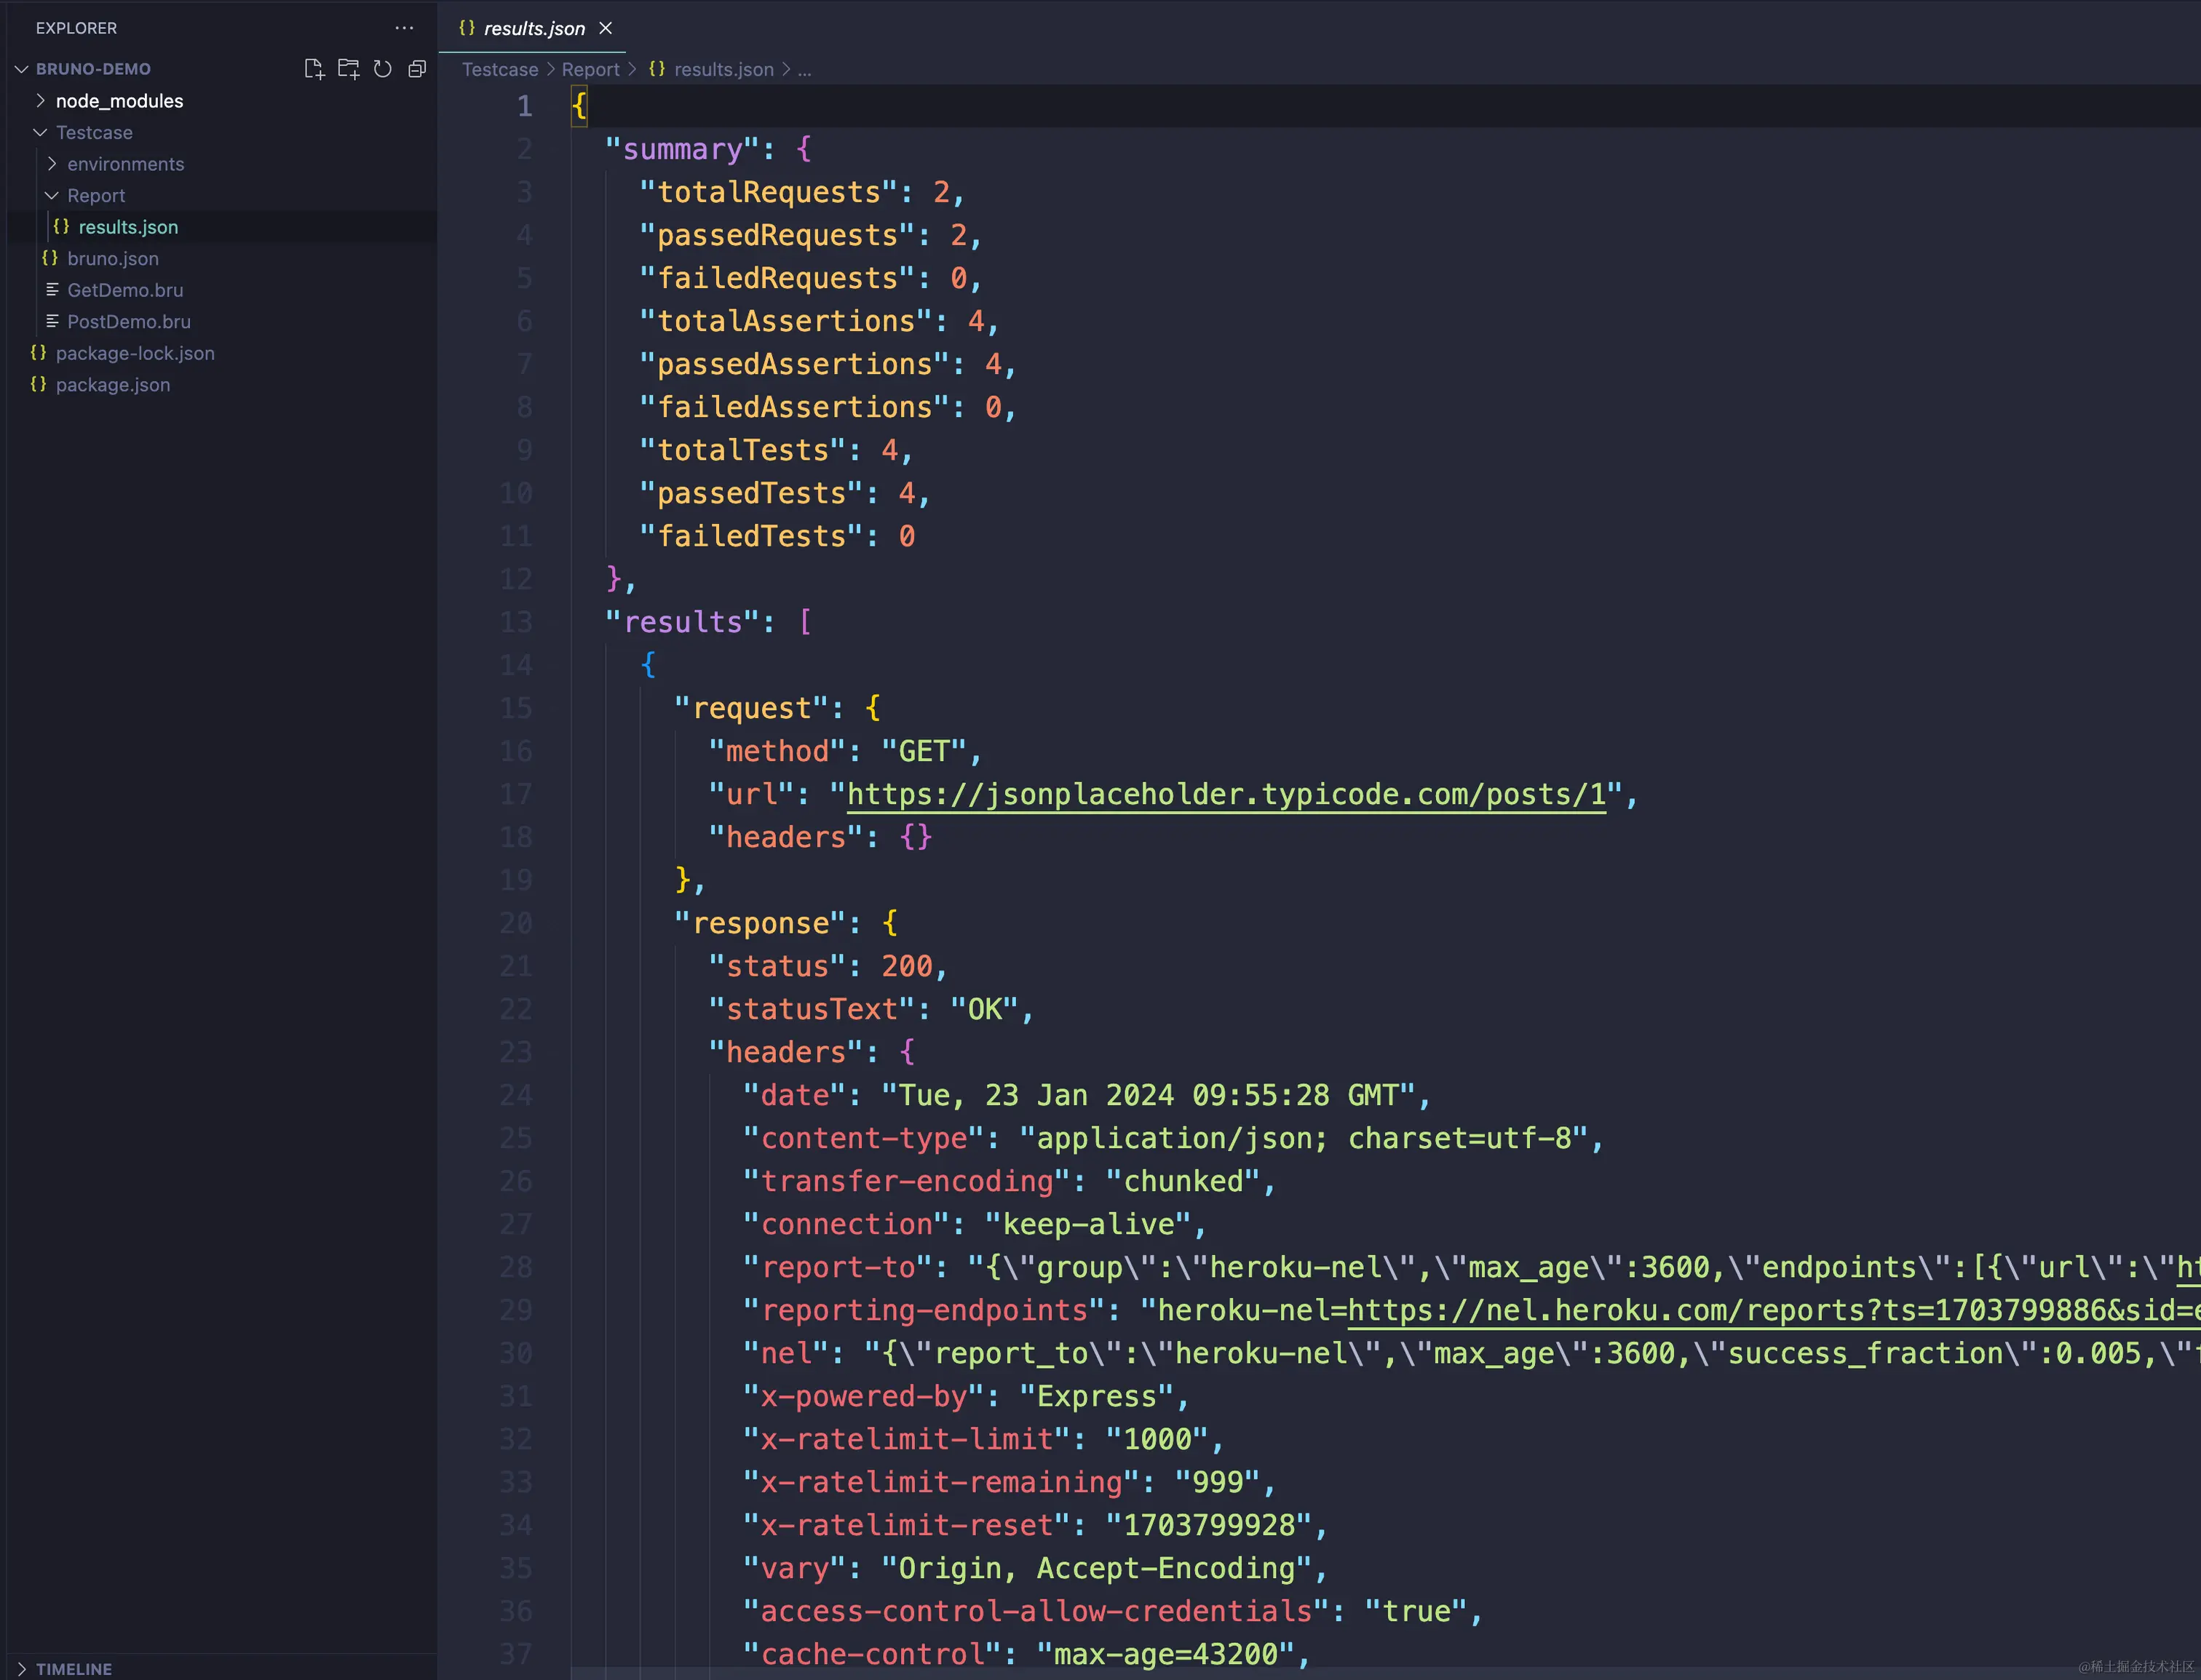The image size is (2201, 1680).
Task: Open the Explorer more actions ellipsis
Action: (404, 28)
